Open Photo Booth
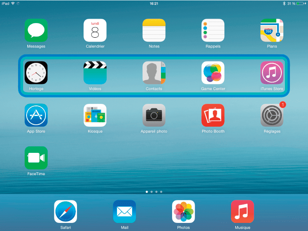Screen dimensions: 308x231 click(x=213, y=115)
